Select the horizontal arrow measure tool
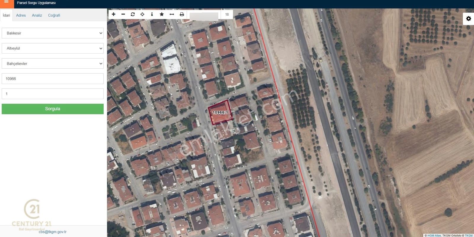The width and height of the screenshot is (474, 237). 172,14
